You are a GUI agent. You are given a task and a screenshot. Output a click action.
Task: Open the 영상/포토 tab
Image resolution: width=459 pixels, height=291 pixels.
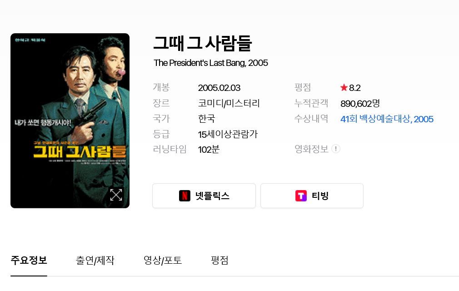(x=162, y=260)
